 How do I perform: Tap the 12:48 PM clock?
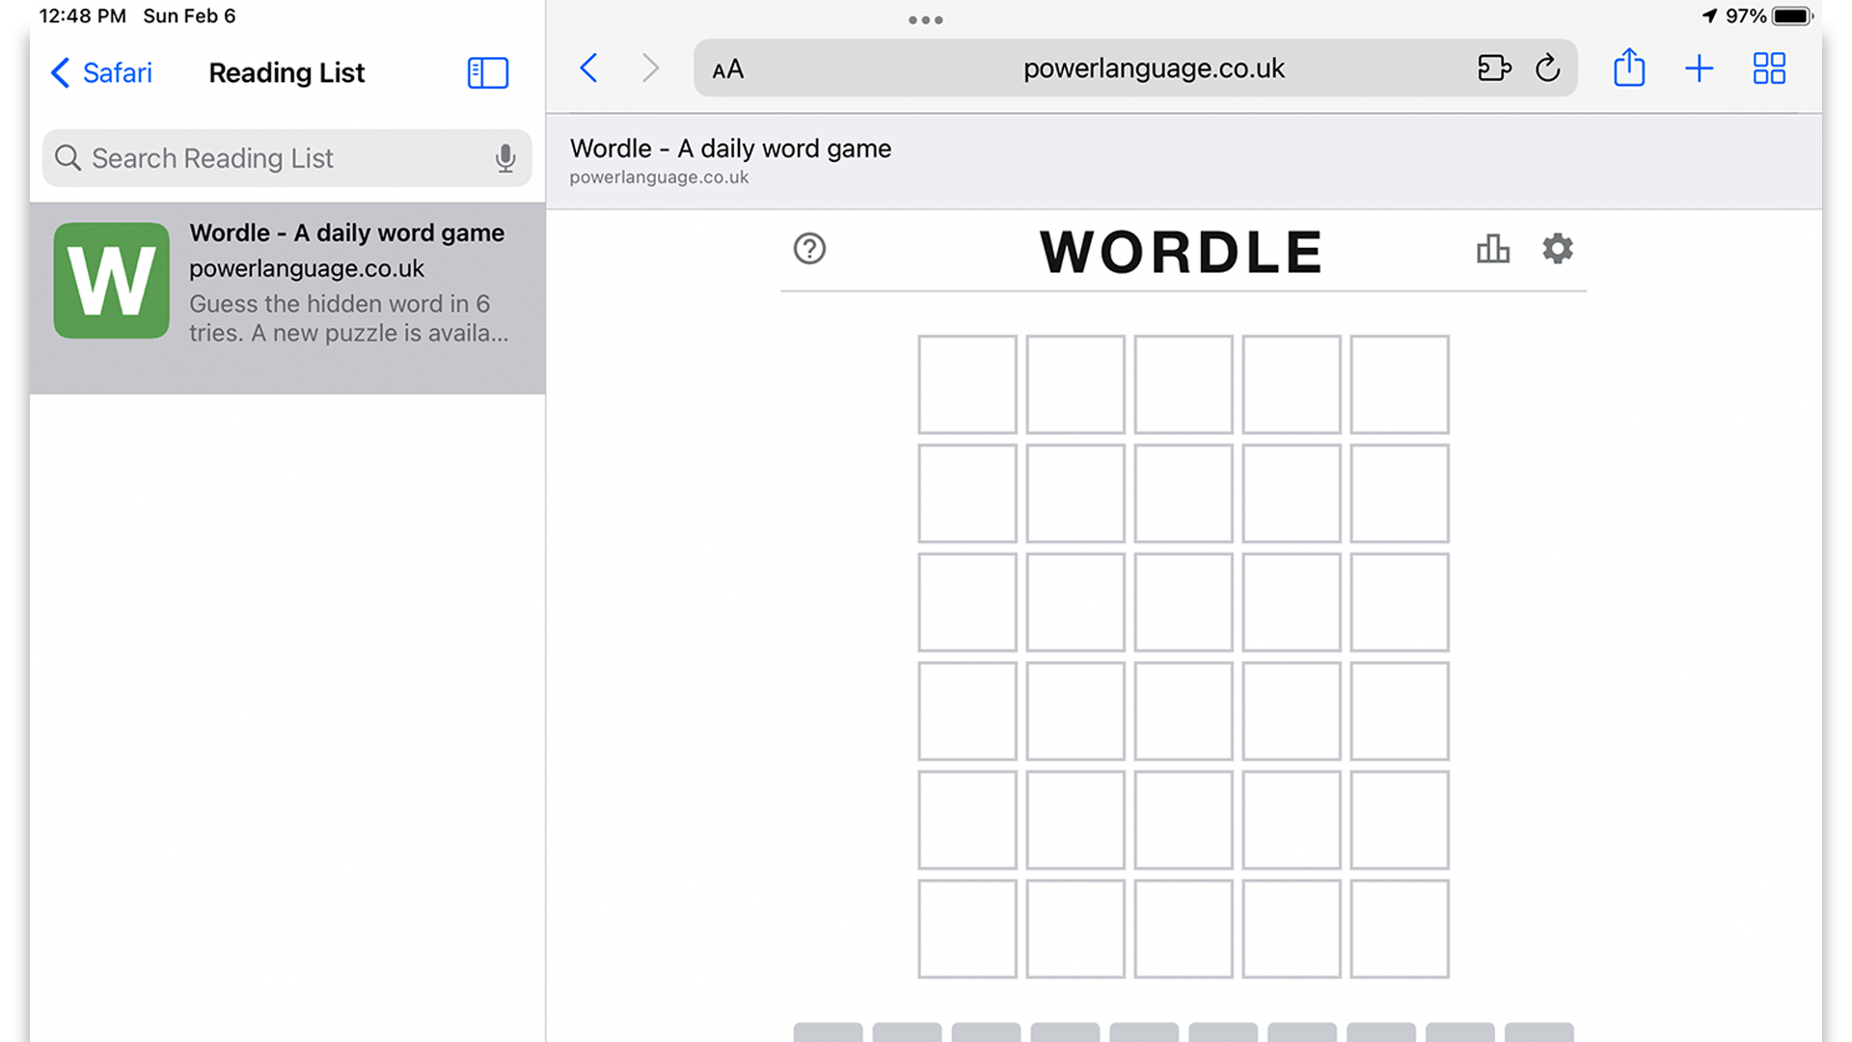coord(82,16)
